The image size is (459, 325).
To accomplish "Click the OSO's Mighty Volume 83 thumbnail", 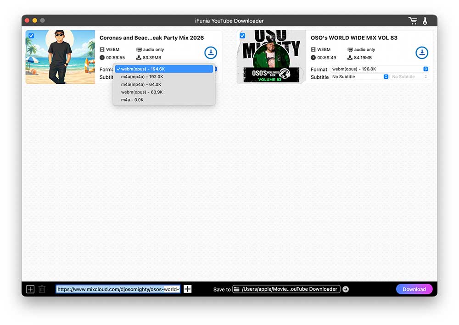I will tap(271, 57).
